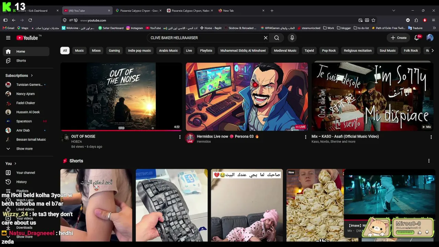Screen dimensions: 439x247
Task: Open the YouTube hamburger guide menu
Action: point(8,38)
